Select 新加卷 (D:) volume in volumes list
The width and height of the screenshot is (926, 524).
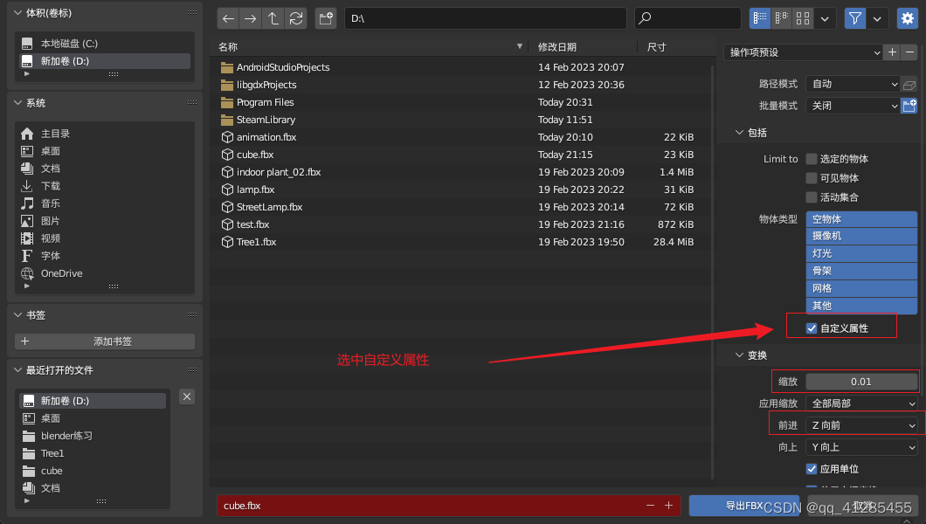(x=105, y=61)
